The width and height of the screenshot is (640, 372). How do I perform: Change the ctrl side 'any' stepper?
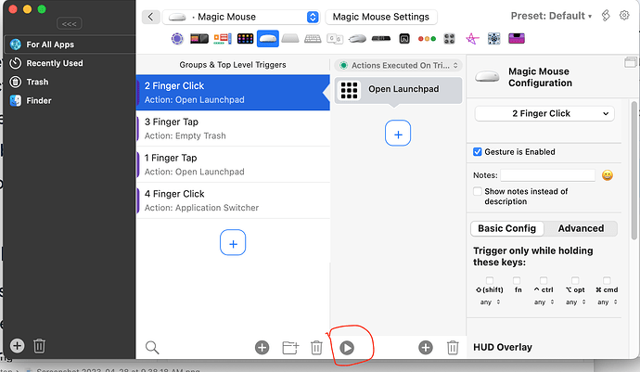(x=544, y=302)
